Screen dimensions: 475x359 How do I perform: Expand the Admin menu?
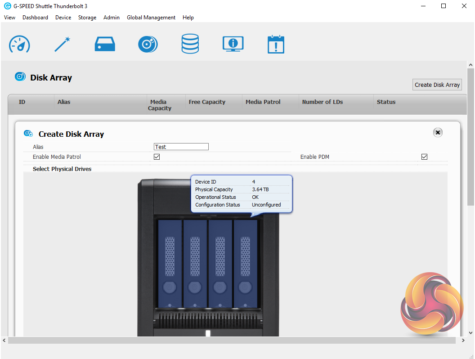[112, 18]
